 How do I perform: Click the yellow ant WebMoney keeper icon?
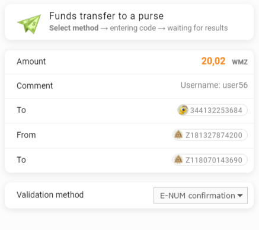tap(183, 110)
